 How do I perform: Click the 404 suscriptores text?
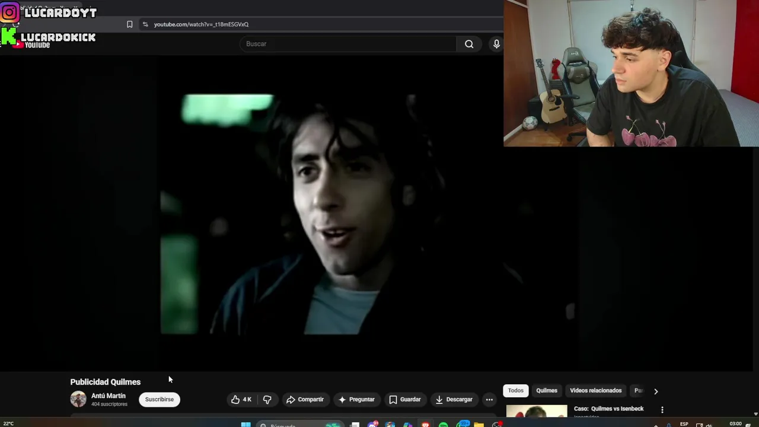[109, 404]
